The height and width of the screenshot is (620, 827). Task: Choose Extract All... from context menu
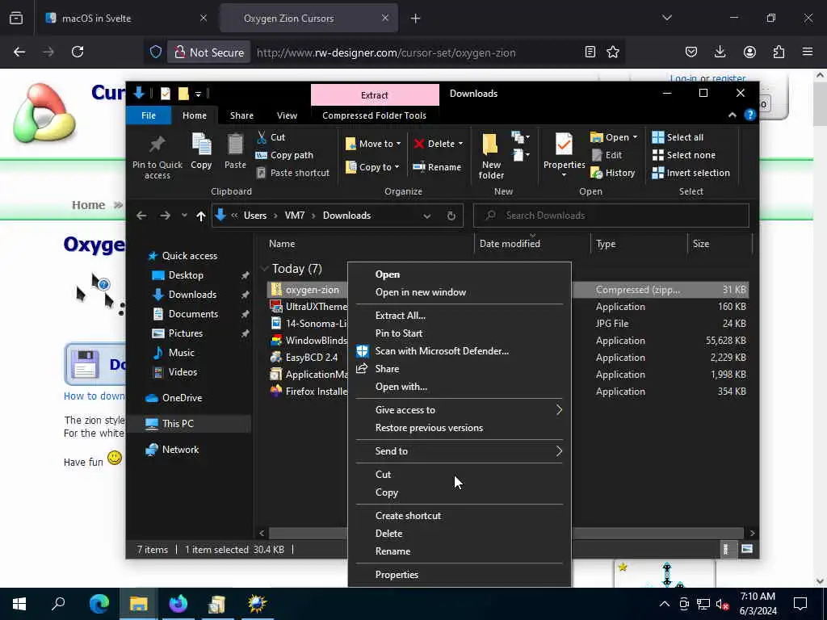401,316
